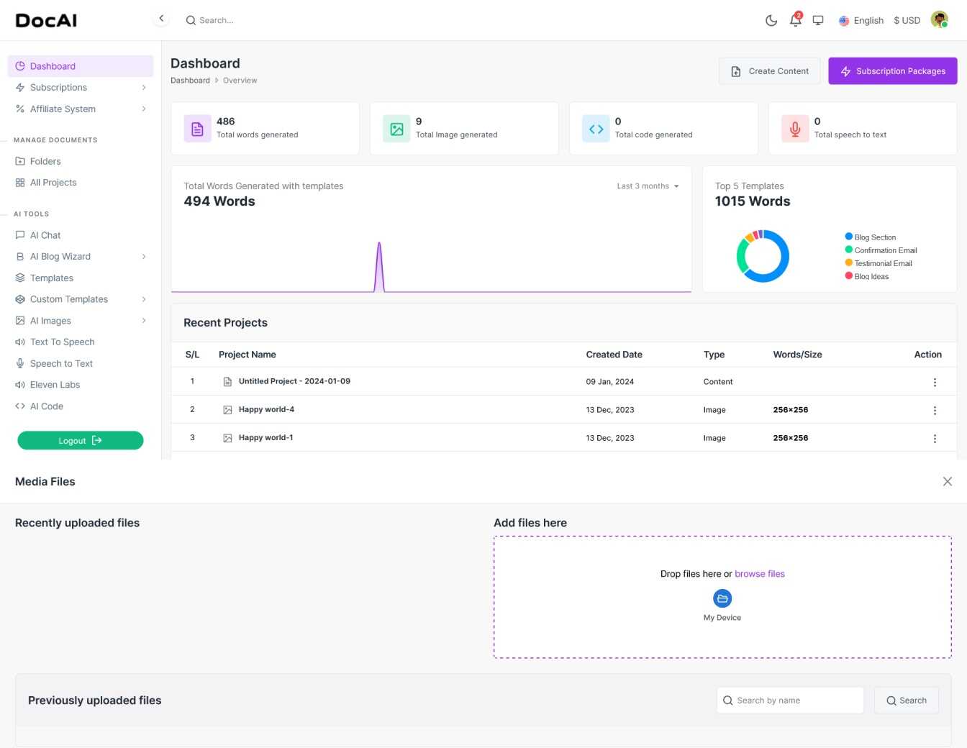Open actions menu for Untitled Project row
This screenshot has height=748, width=967.
[x=935, y=382]
